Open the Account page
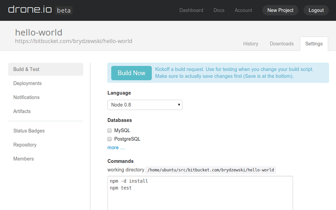This screenshot has height=210, width=336. (243, 10)
